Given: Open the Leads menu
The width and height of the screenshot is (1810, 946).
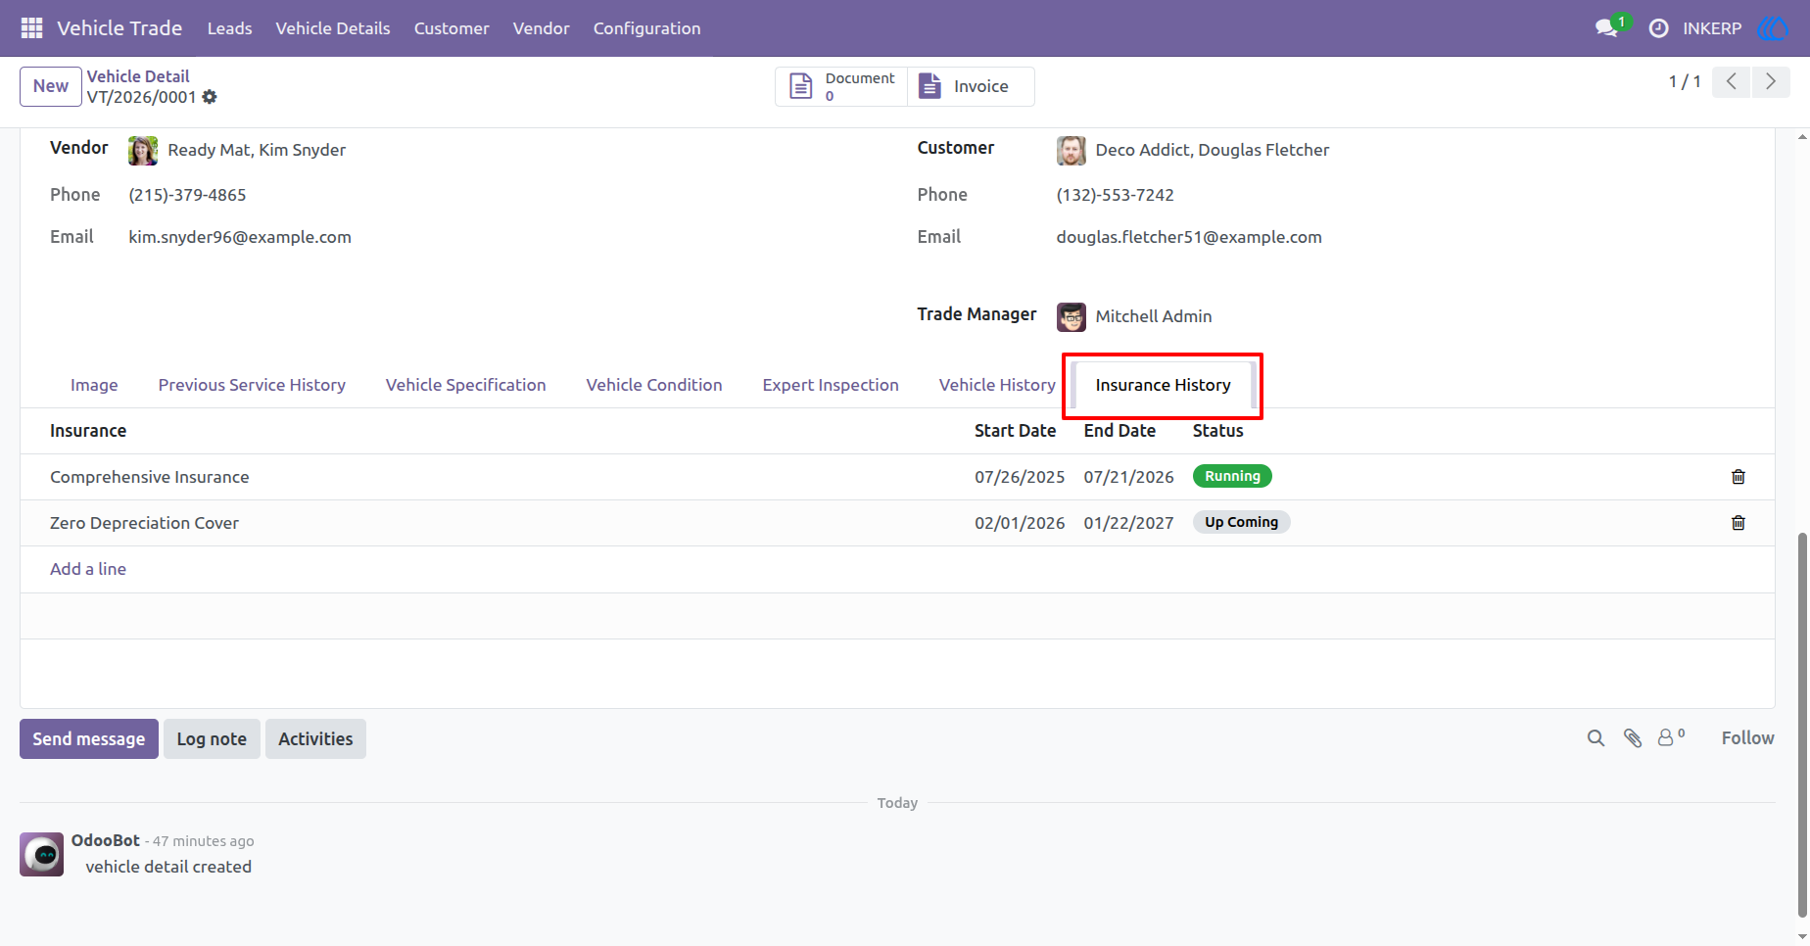Looking at the screenshot, I should [x=229, y=28].
